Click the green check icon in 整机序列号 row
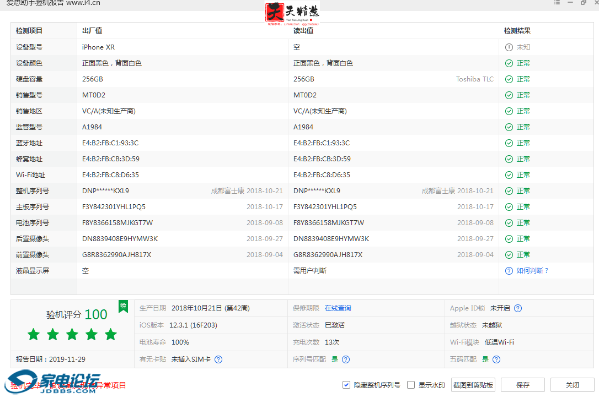This screenshot has height=398, width=599. pyautogui.click(x=509, y=191)
